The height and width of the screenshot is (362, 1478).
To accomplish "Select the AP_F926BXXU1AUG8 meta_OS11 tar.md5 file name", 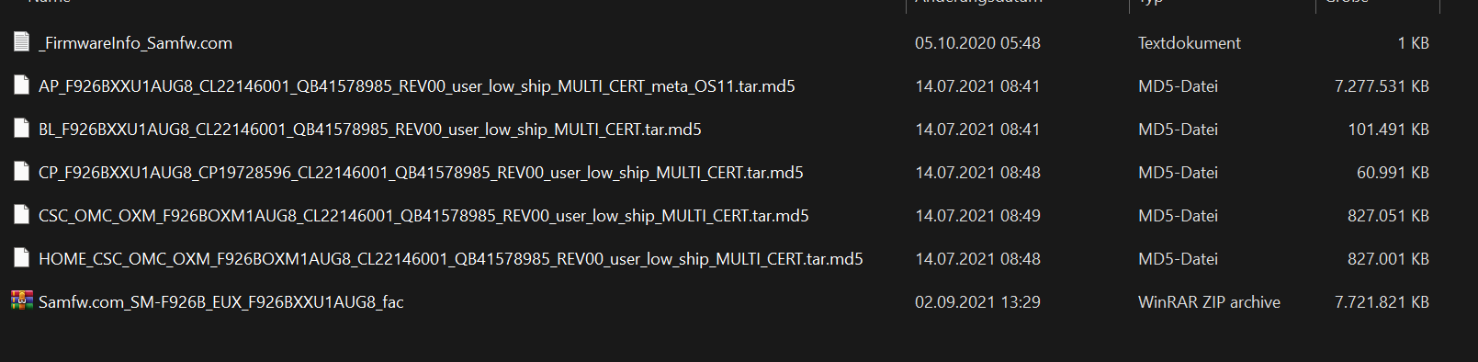I will pyautogui.click(x=417, y=86).
